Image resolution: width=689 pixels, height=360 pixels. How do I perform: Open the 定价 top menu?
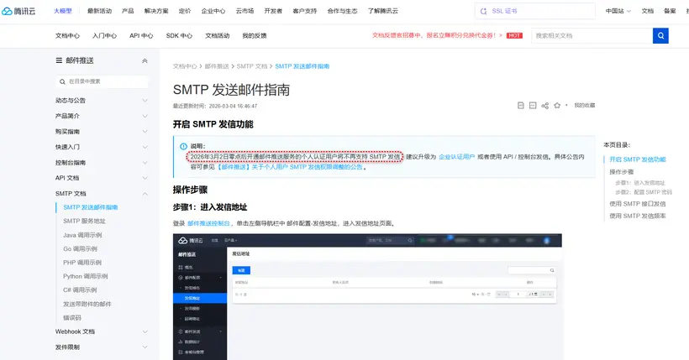[185, 11]
